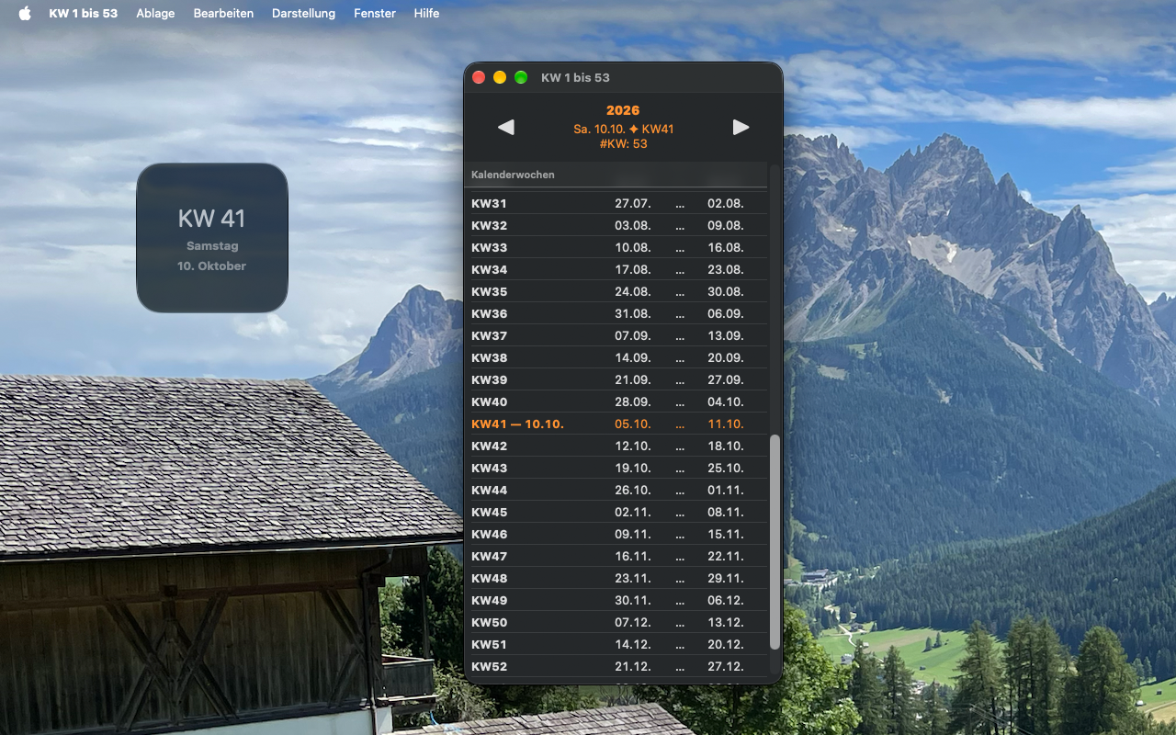The width and height of the screenshot is (1176, 735).
Task: Click the vertical scrollbar of the week list
Action: (775, 542)
